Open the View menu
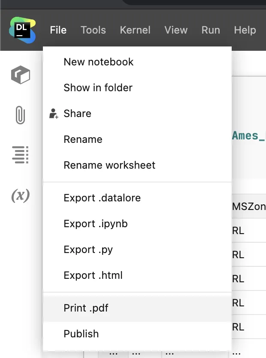The height and width of the screenshot is (358, 266). 176,30
